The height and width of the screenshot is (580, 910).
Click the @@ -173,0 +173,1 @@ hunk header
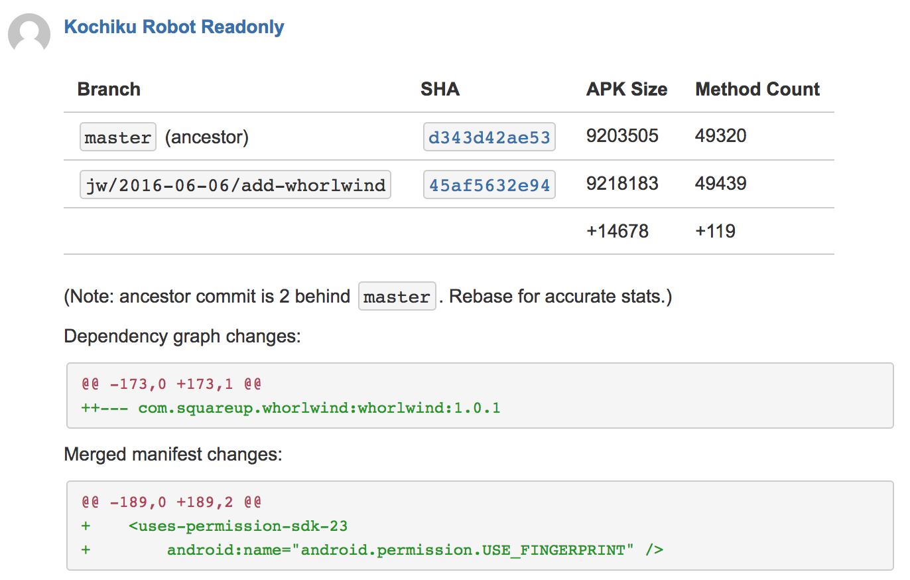[x=171, y=384]
